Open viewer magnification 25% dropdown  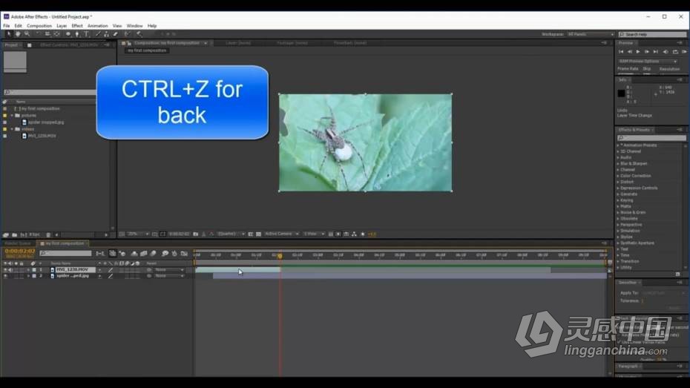pos(138,234)
